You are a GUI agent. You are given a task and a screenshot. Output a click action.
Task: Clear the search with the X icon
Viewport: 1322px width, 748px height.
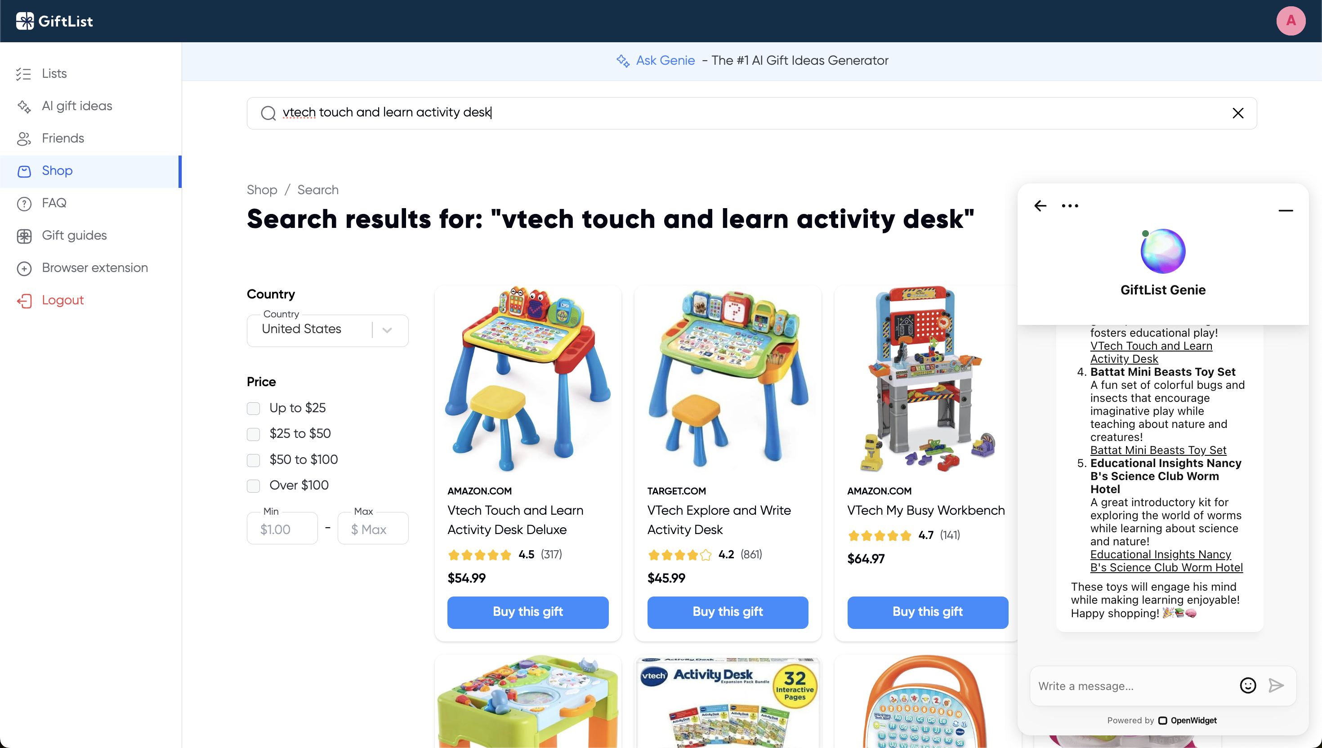pyautogui.click(x=1238, y=113)
